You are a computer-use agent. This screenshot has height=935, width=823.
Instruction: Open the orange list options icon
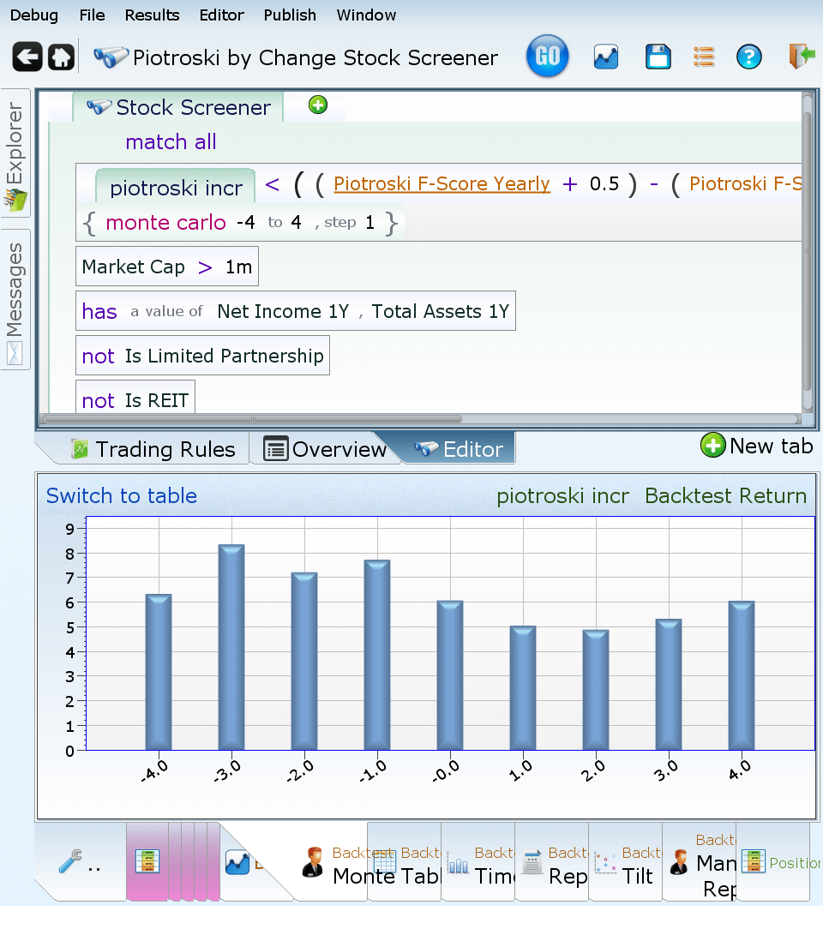(704, 57)
